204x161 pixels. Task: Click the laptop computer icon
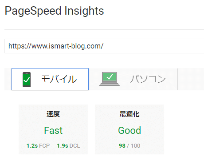(x=110, y=79)
